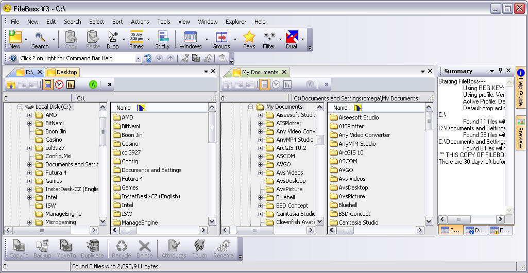Screen dimensions: 528x273
Task: Click the Attributes icon in bottom toolbar
Action: click(174, 246)
